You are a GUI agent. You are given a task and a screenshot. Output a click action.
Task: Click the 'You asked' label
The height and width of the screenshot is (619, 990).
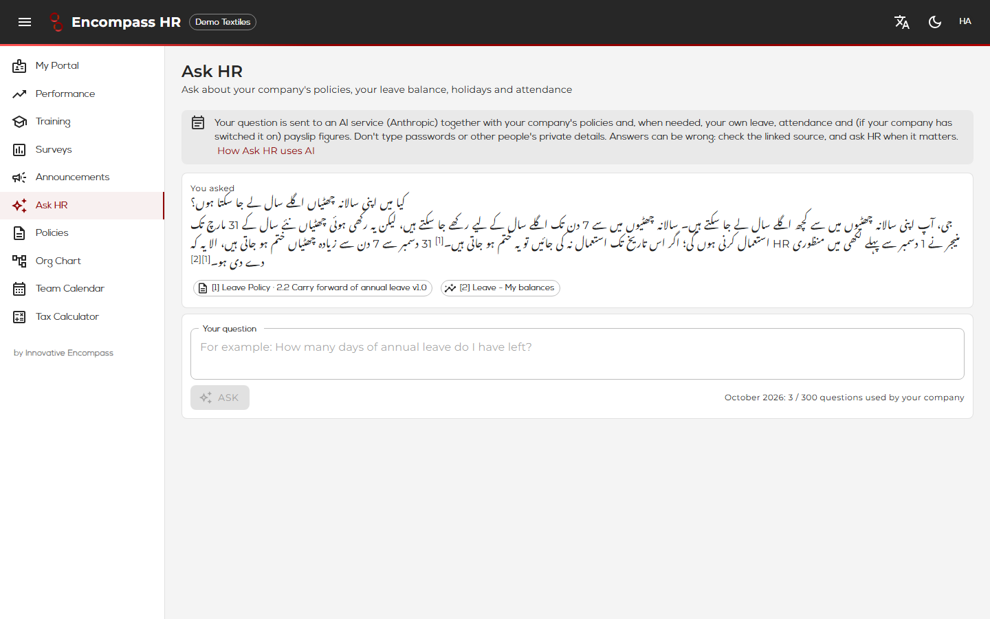pos(212,188)
